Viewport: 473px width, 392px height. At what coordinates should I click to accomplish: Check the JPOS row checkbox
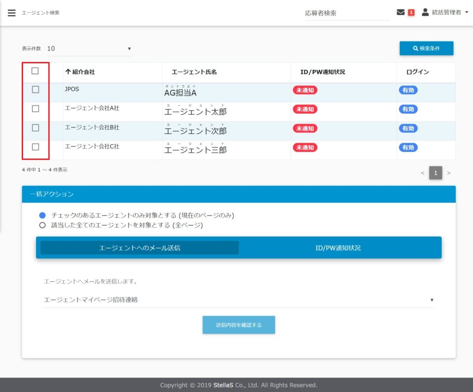click(x=36, y=90)
